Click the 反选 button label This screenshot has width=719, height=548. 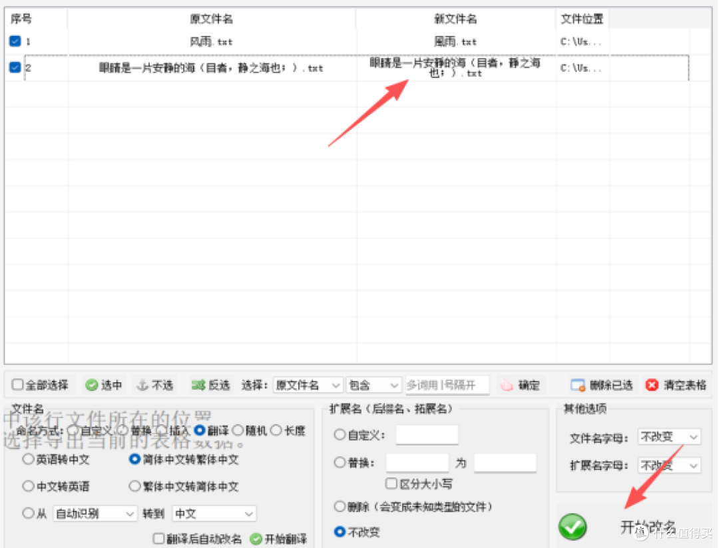tap(219, 386)
